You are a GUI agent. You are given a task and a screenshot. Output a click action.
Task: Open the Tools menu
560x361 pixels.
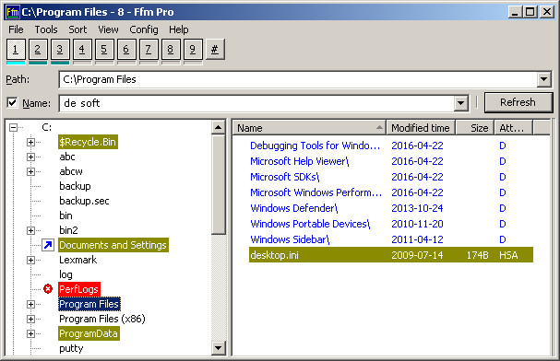tap(46, 29)
